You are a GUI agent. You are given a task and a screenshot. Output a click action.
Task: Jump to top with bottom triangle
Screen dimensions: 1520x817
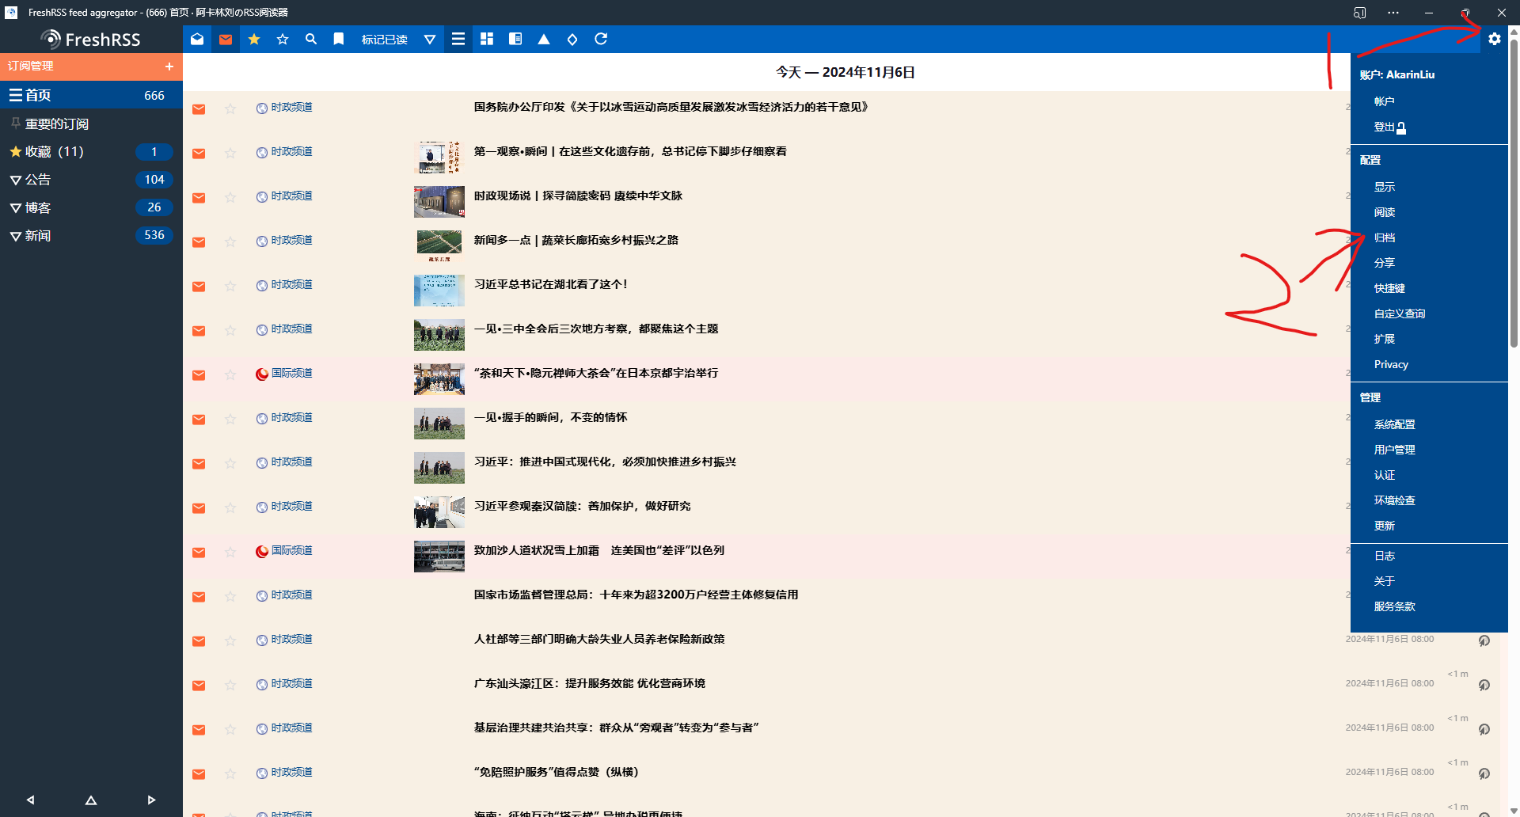click(x=91, y=800)
